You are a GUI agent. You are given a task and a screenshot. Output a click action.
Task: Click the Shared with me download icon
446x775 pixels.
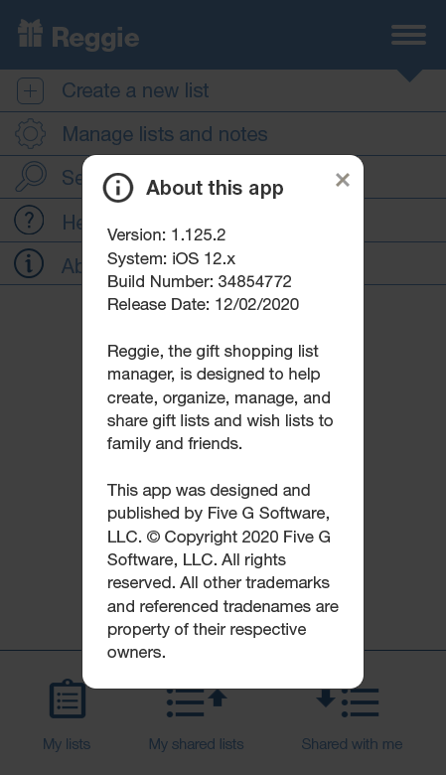coord(348,702)
